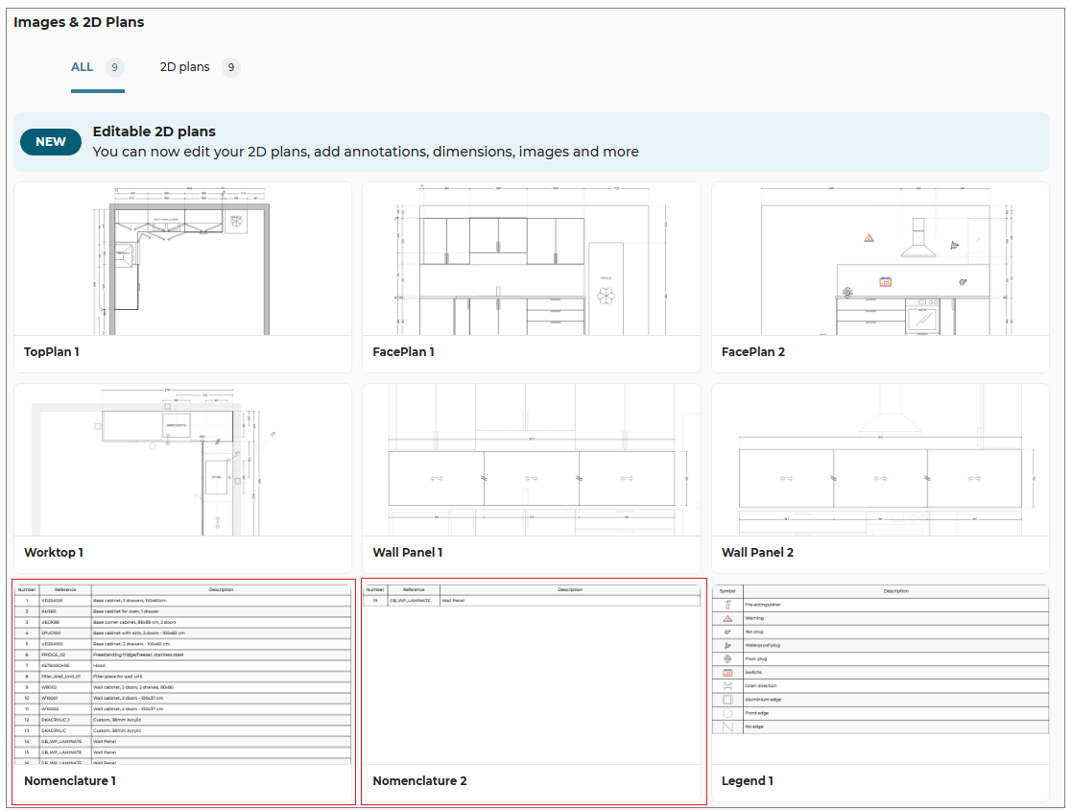This screenshot has height=811, width=1071.
Task: Click the orange switch symbol in FacePlan 2
Action: [885, 282]
